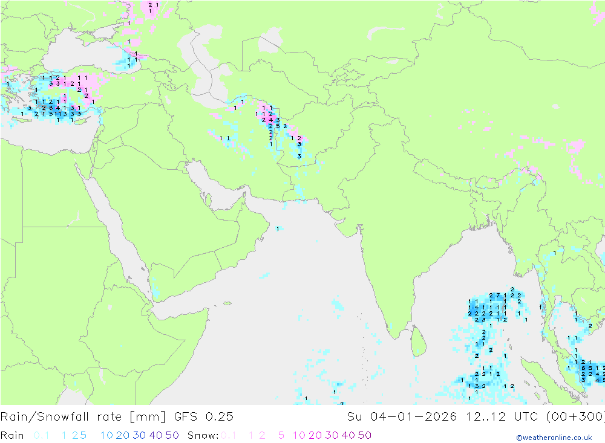605x443 pixels.
Task: Click the Rain/Snowfall rate [mm] title text
Action: [x=83, y=417]
